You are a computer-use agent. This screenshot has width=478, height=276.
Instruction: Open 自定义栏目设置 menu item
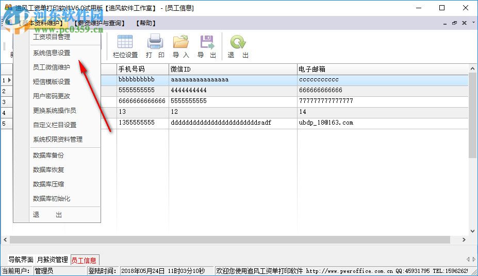click(55, 125)
